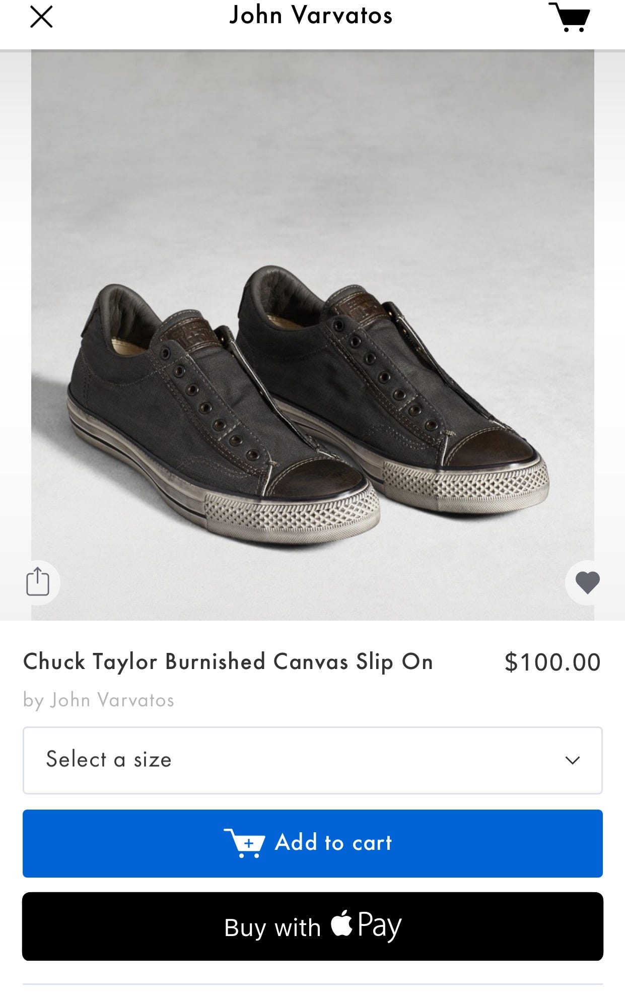
Task: Click the $100.00 price label
Action: [552, 662]
